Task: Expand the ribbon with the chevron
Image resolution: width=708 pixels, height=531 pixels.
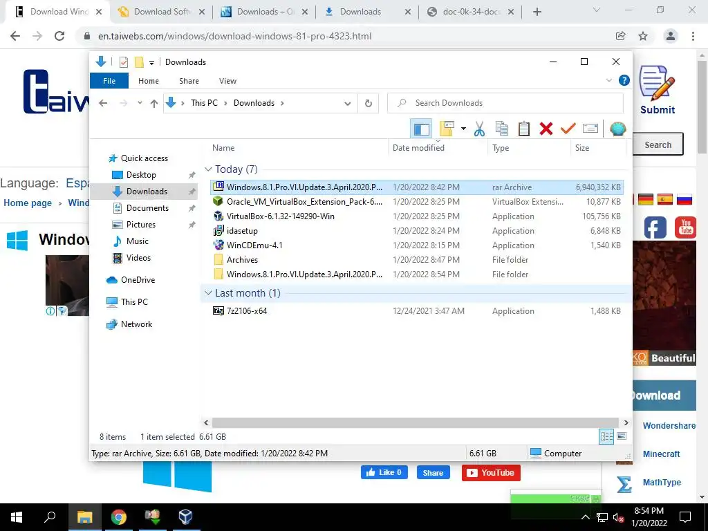Action: (x=608, y=80)
